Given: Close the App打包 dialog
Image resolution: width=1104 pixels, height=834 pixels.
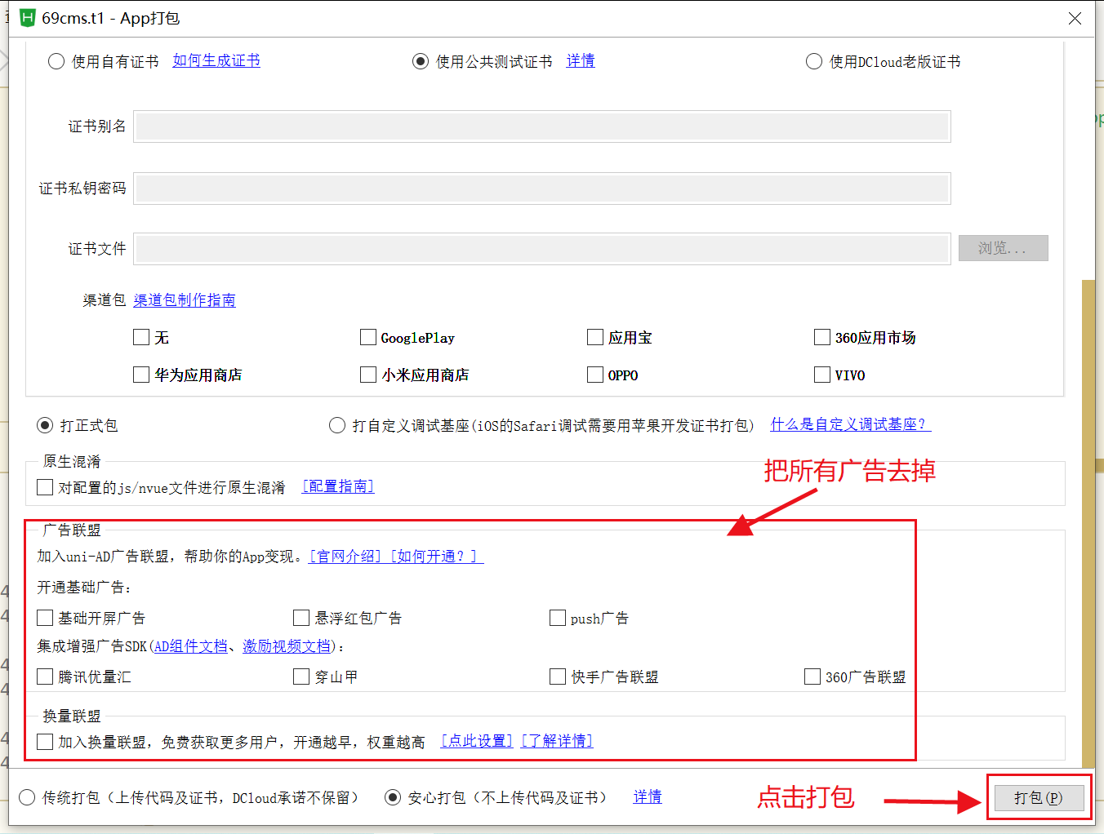Looking at the screenshot, I should coord(1075,18).
